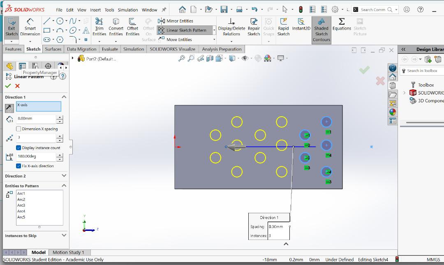Select the Corner Rectangle tool
The width and height of the screenshot is (444, 265).
point(47,30)
